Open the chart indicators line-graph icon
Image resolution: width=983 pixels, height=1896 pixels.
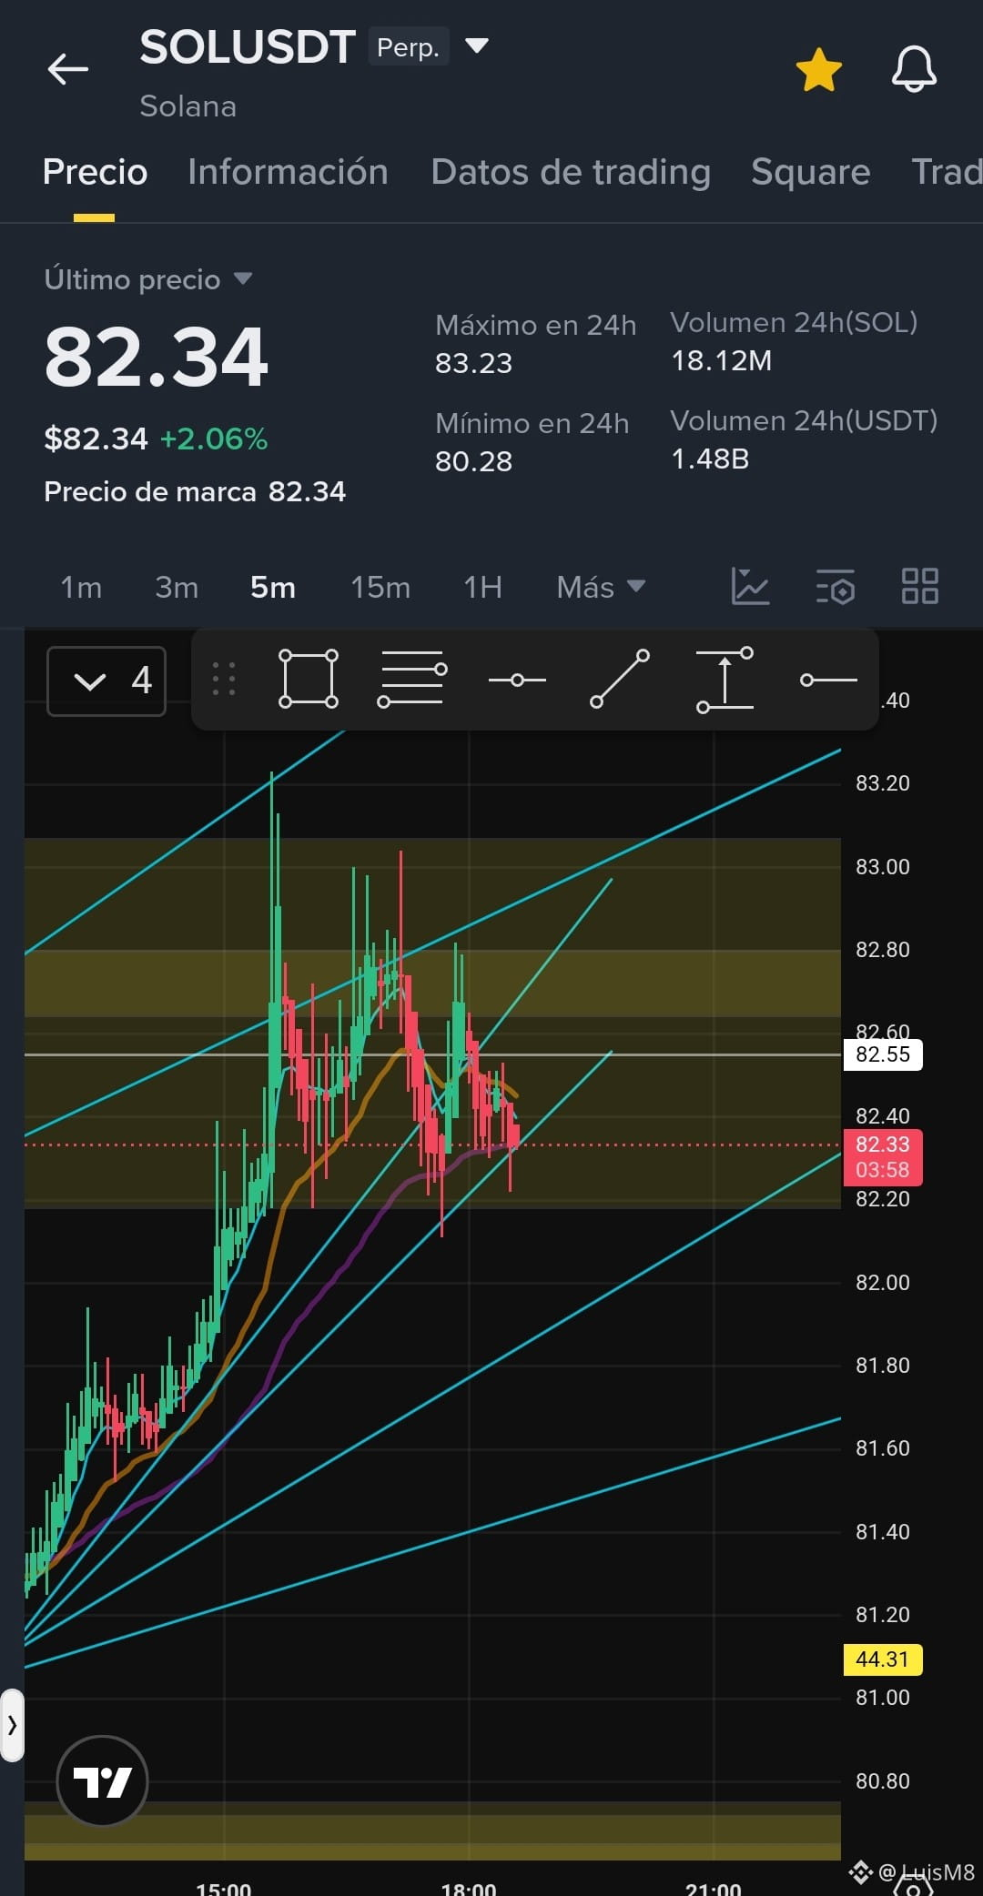coord(750,586)
